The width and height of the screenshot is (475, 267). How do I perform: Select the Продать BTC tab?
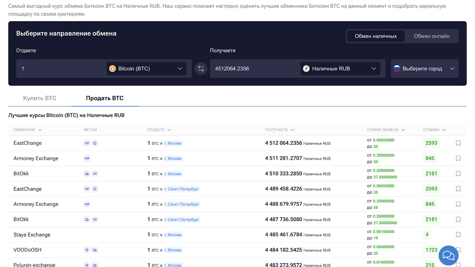tap(104, 98)
